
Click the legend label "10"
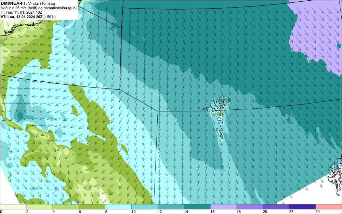click(133, 212)
